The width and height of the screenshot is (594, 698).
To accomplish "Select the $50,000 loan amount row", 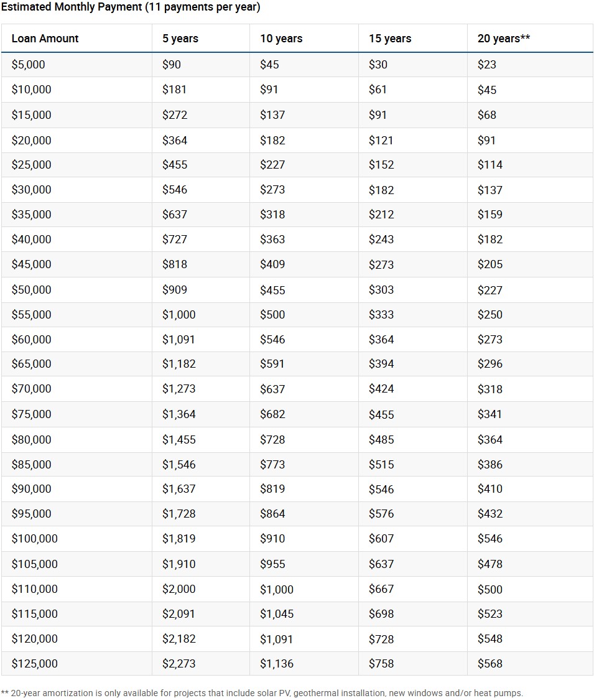I will (x=297, y=290).
